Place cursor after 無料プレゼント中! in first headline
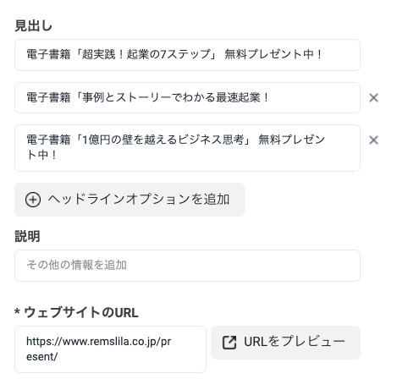 (324, 54)
